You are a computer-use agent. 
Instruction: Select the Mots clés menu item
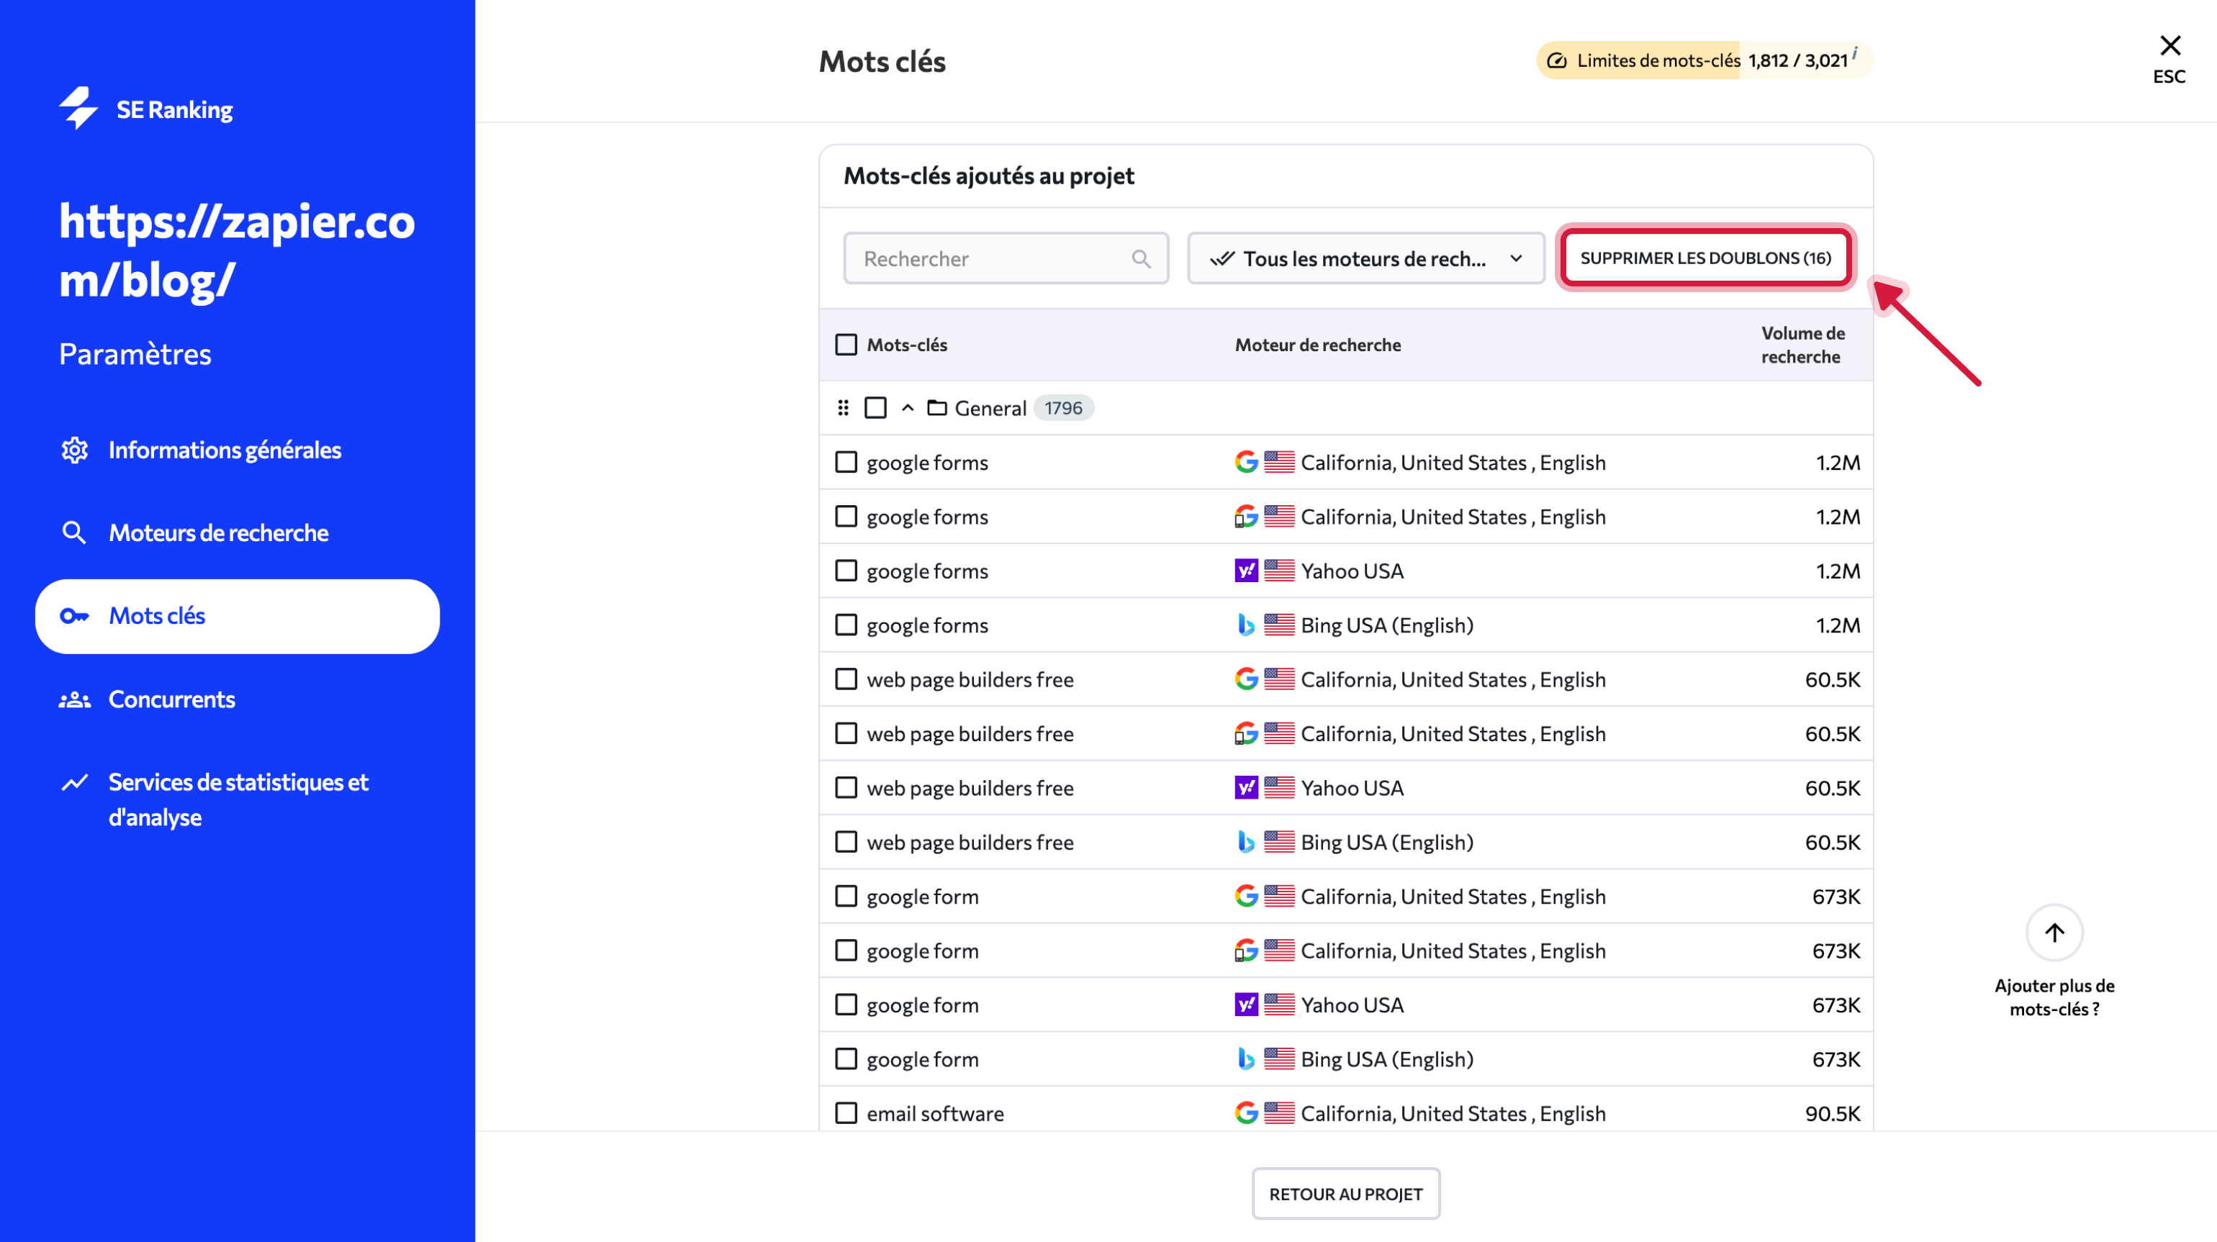click(x=237, y=616)
